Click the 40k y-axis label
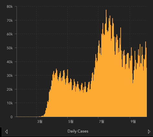The image size is (153, 137). coord(10,62)
